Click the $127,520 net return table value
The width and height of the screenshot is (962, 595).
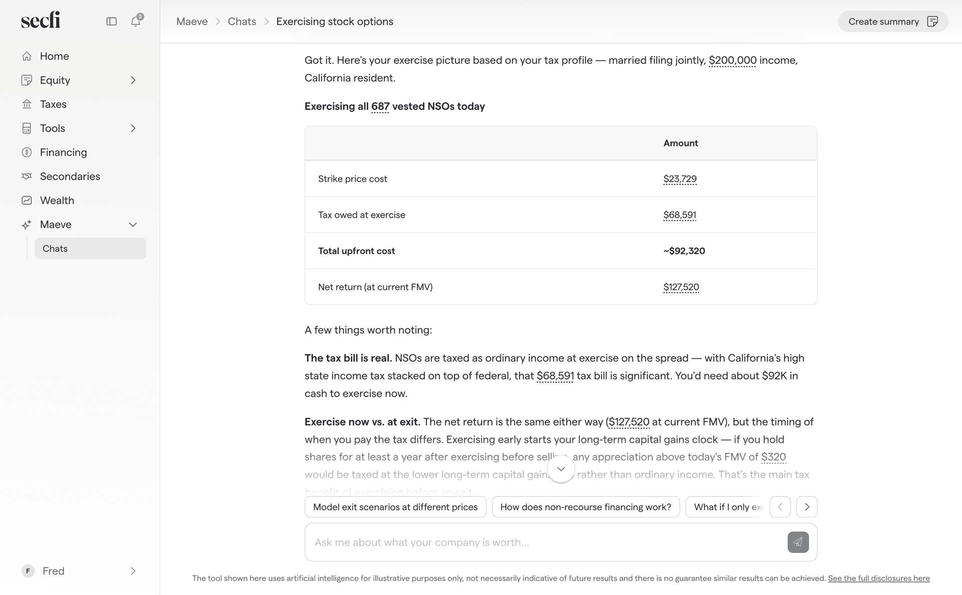coord(681,287)
